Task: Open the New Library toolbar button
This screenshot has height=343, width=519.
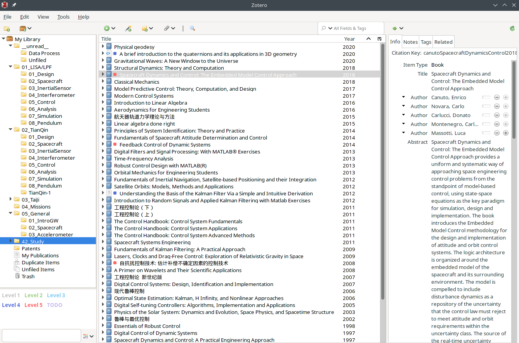Action: click(25, 28)
